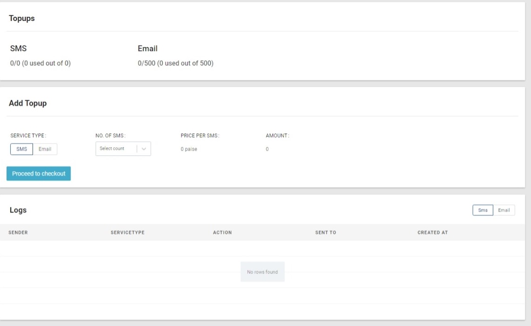Click the NO. OF SMS label
The image size is (531, 326).
(110, 135)
